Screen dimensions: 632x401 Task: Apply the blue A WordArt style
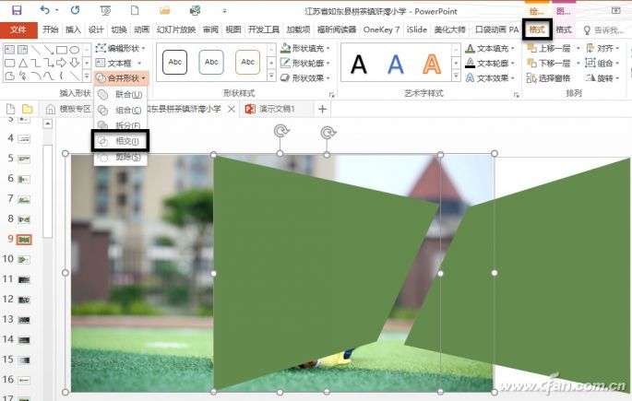click(x=396, y=64)
